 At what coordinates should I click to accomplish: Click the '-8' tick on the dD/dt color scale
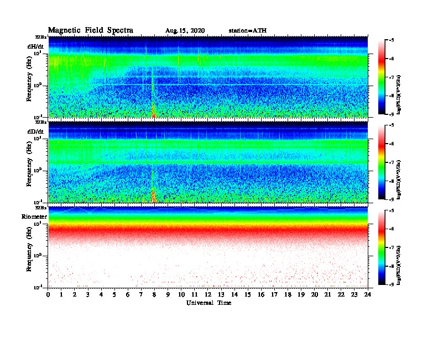(392, 181)
